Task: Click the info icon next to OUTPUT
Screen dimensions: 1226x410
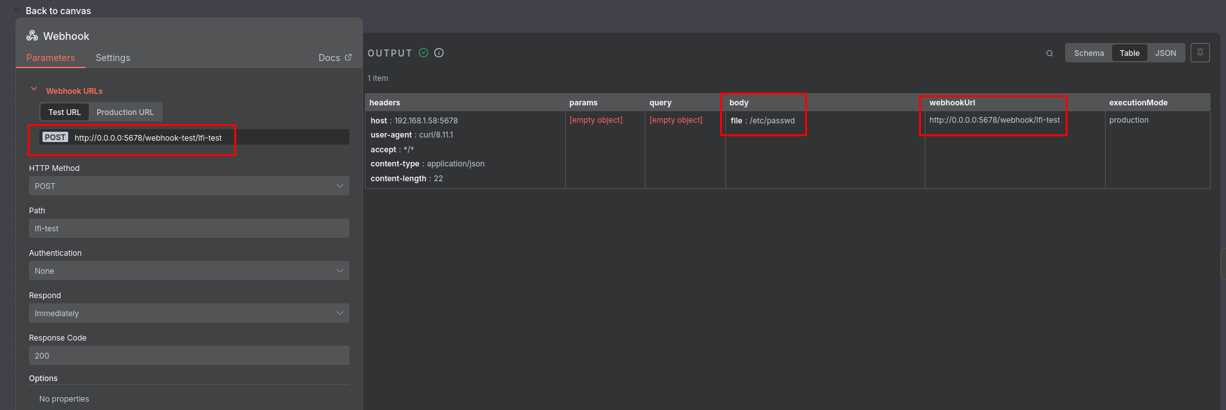Action: [439, 53]
